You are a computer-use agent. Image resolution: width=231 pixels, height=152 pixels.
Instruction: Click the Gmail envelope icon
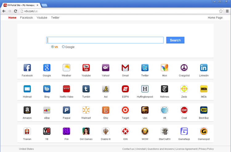click(125, 68)
